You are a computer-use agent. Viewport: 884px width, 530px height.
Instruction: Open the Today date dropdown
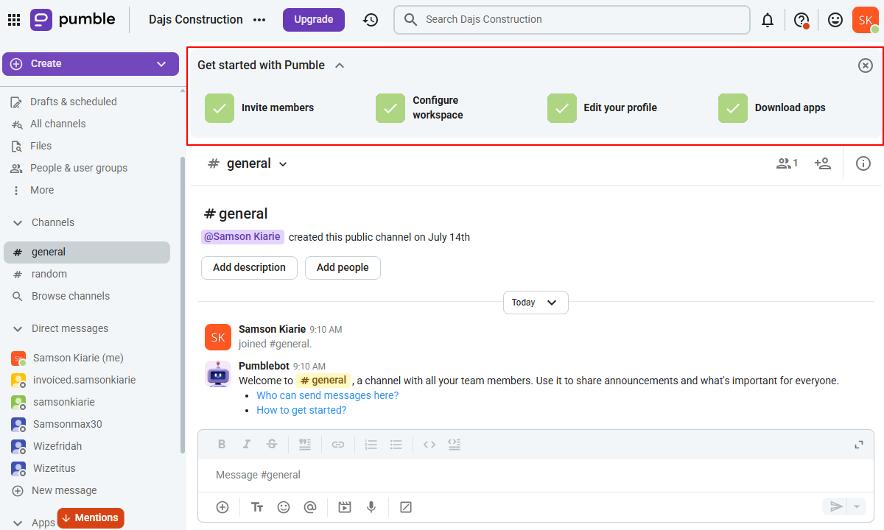tap(536, 303)
